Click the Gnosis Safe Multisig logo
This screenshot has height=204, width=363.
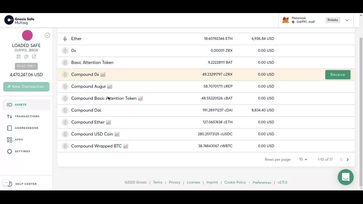[19, 20]
